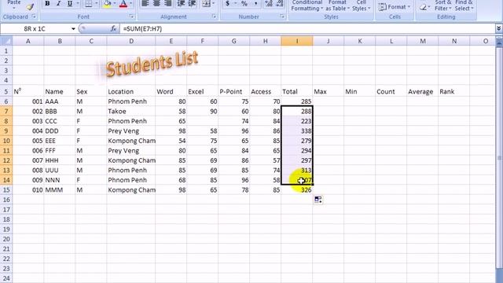The image size is (503, 283).
Task: Select the 'Rank' header cell
Action: click(454, 91)
